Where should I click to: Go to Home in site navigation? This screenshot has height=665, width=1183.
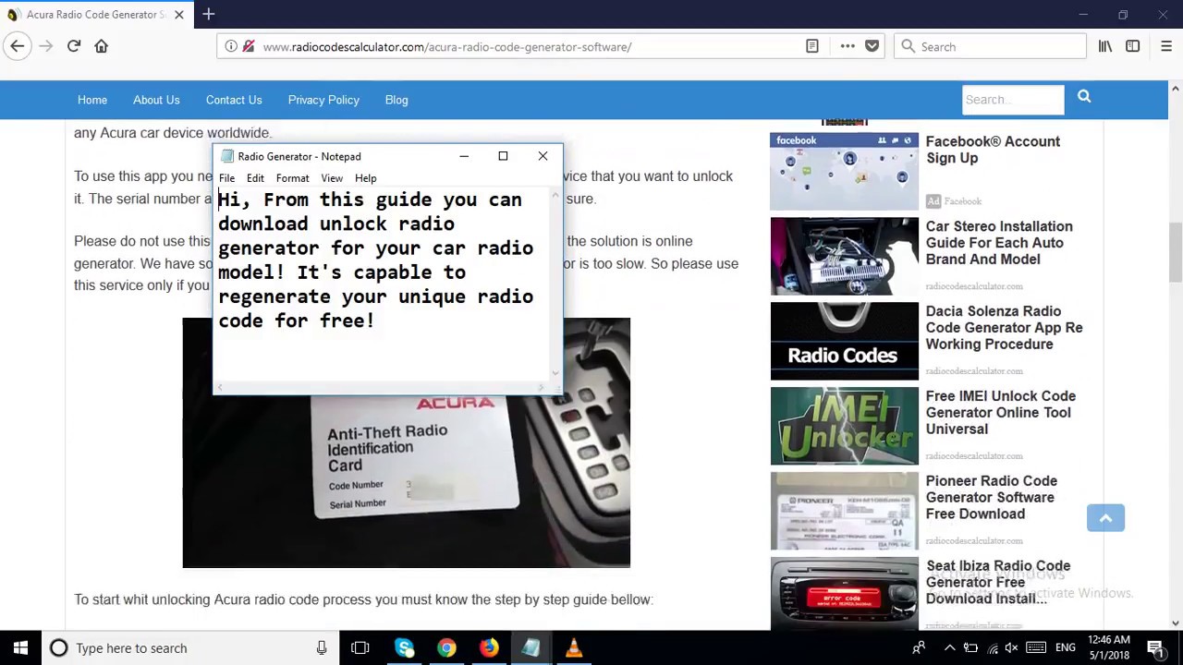pyautogui.click(x=92, y=100)
